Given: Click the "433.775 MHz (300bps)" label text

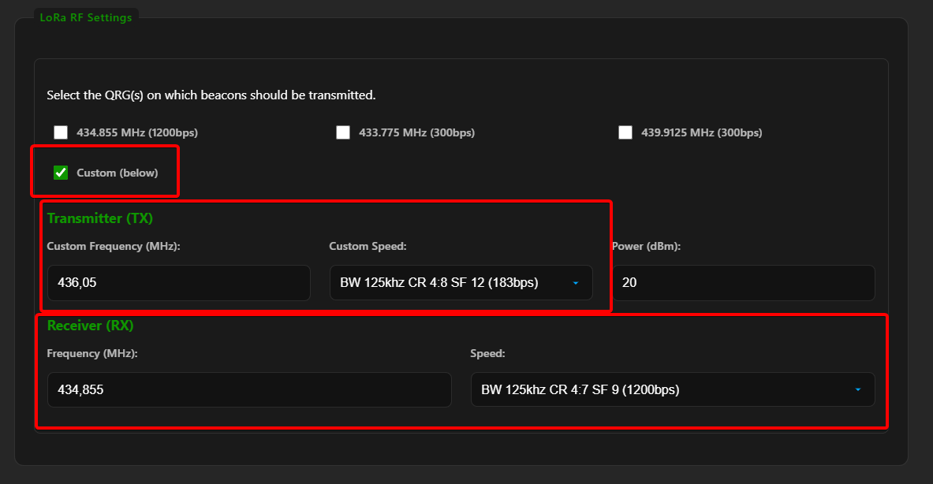Looking at the screenshot, I should click(416, 132).
